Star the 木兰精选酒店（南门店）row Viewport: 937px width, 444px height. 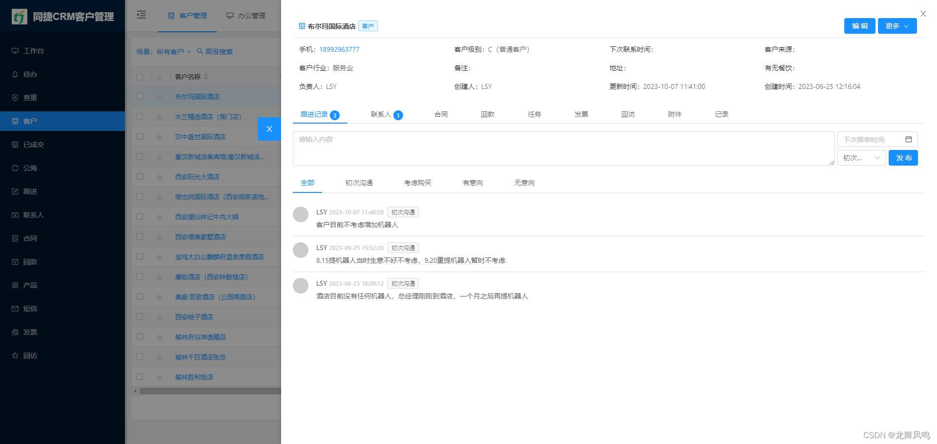[159, 117]
